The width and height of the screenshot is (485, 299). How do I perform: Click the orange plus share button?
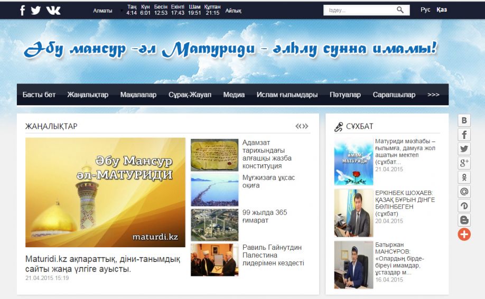click(x=464, y=235)
